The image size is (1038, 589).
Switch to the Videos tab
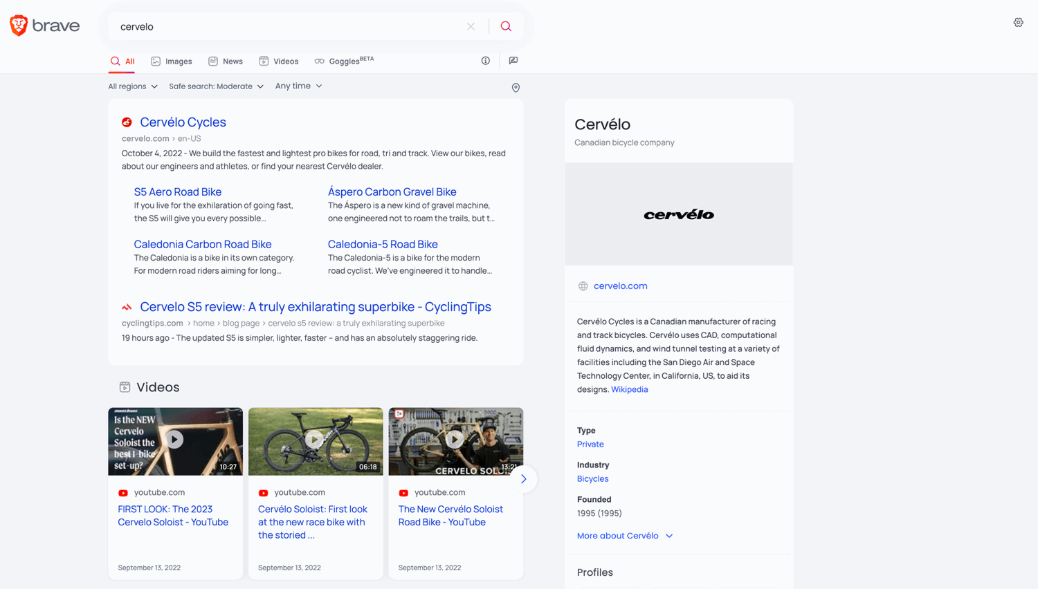click(x=279, y=62)
